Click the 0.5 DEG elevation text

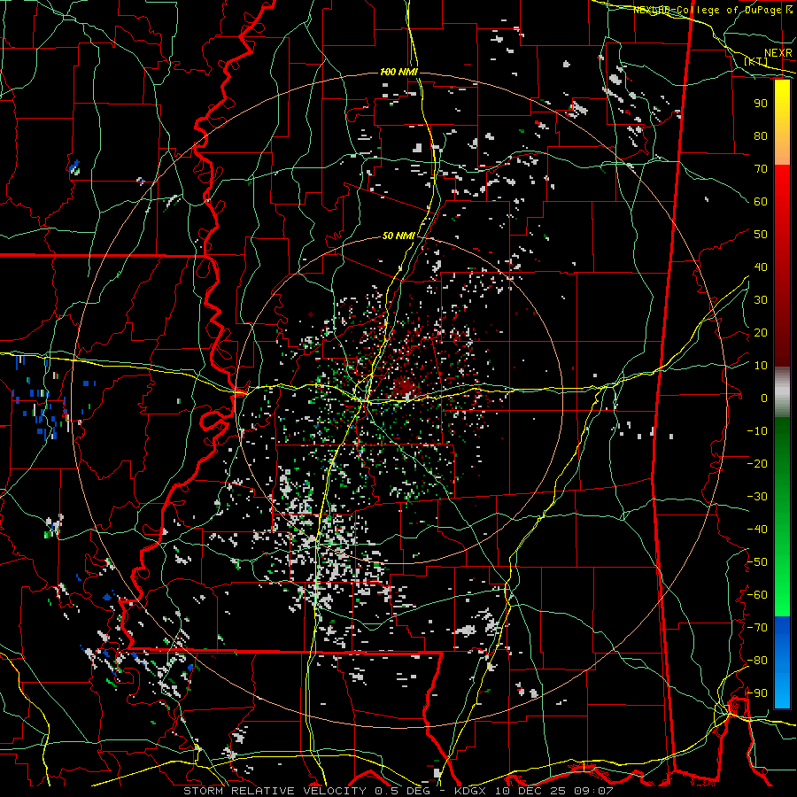tap(403, 791)
